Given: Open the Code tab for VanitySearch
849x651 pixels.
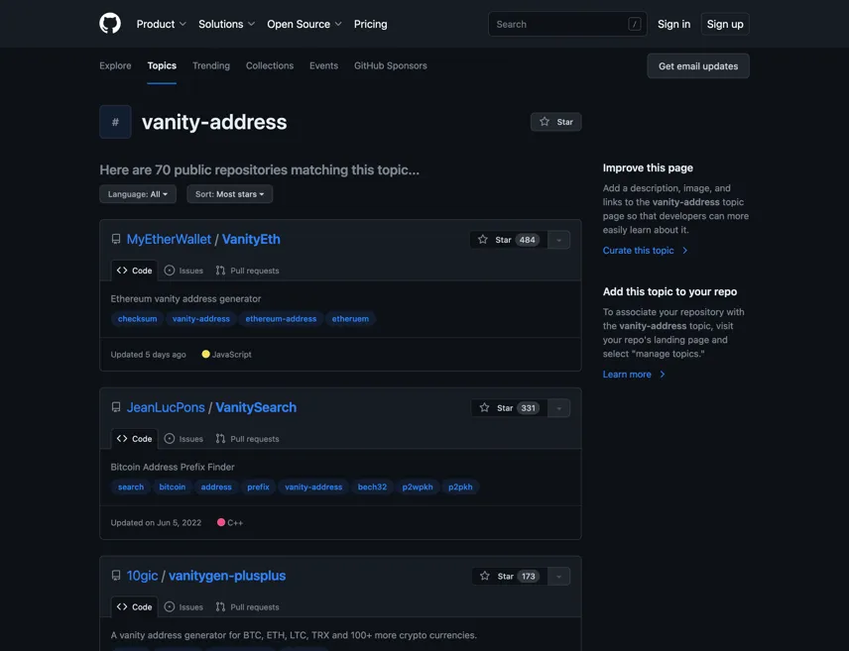Looking at the screenshot, I should [134, 439].
